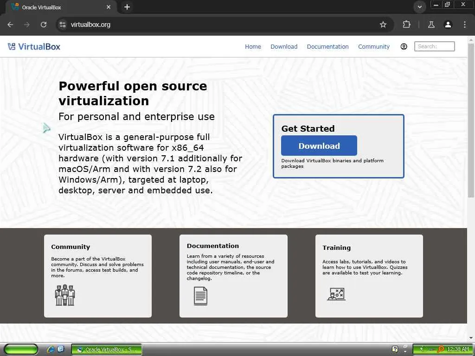This screenshot has height=356, width=475.
Task: Open the tab search dropdown arrow
Action: (419, 6)
